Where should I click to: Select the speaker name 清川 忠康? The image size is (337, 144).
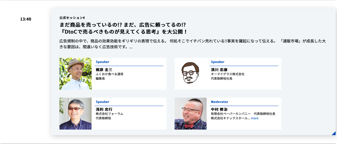coord(219,70)
